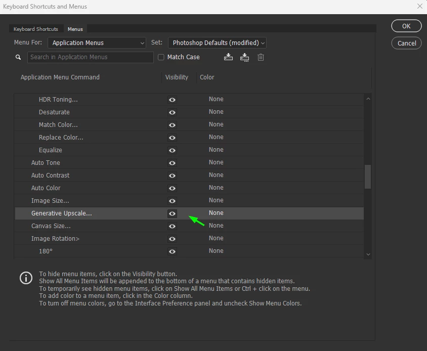This screenshot has width=427, height=351.
Task: Click the create new set icon
Action: tap(244, 57)
